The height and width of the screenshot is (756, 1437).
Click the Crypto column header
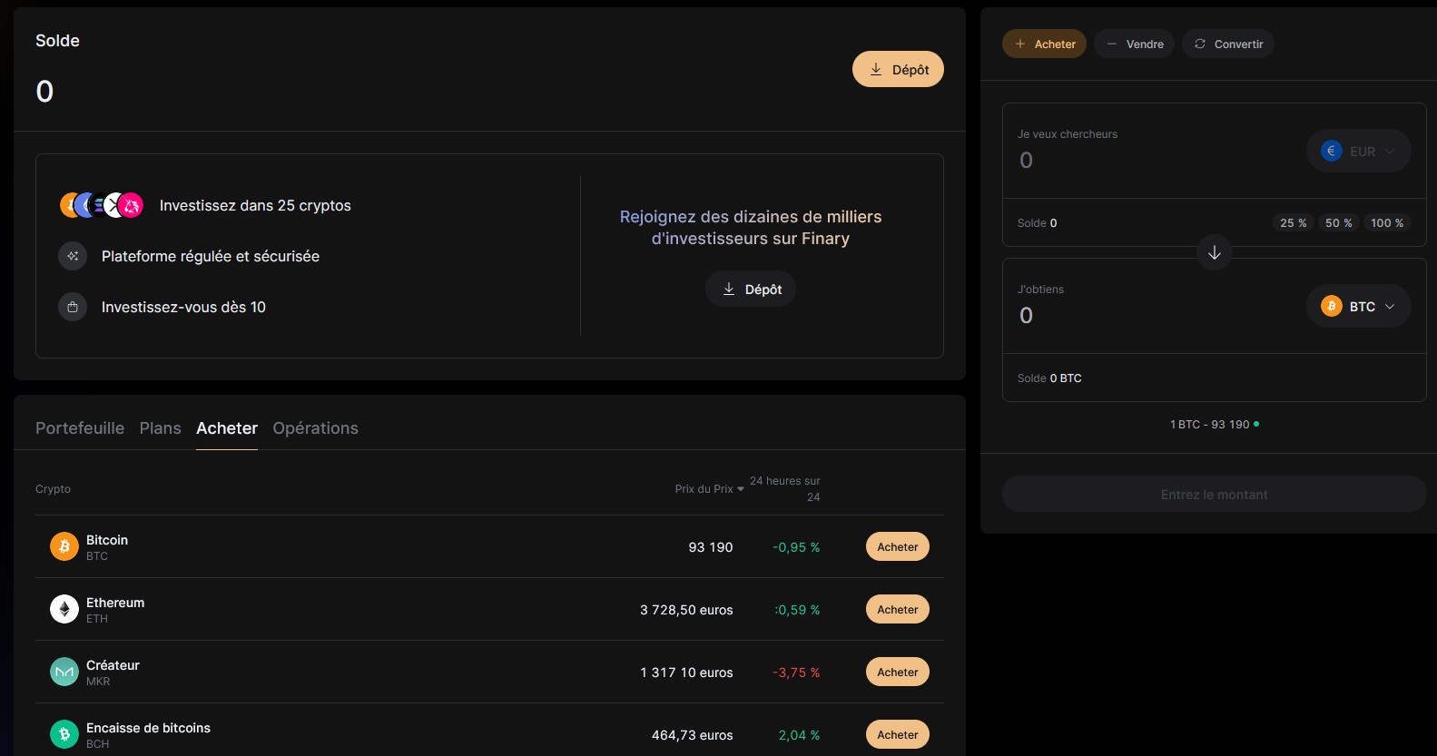click(53, 489)
